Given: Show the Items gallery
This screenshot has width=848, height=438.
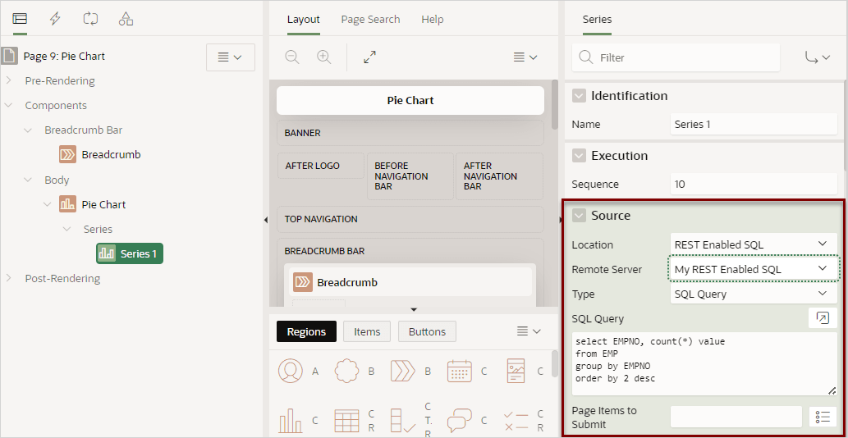Looking at the screenshot, I should [367, 331].
